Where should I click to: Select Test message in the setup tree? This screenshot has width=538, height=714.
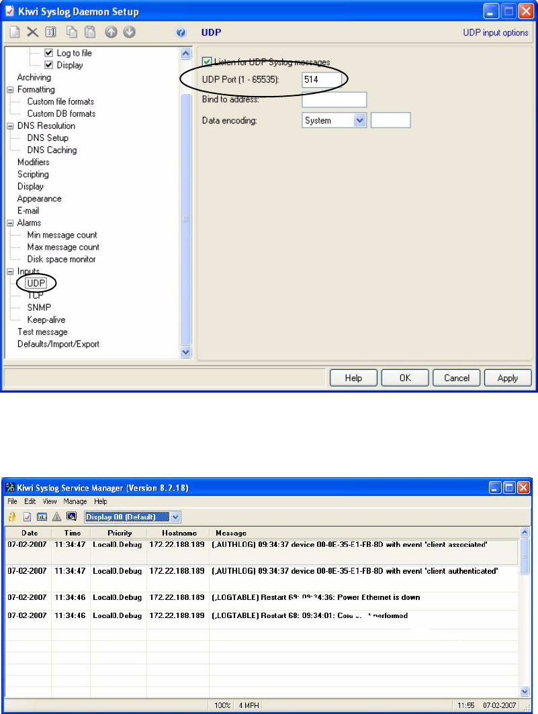coord(42,332)
